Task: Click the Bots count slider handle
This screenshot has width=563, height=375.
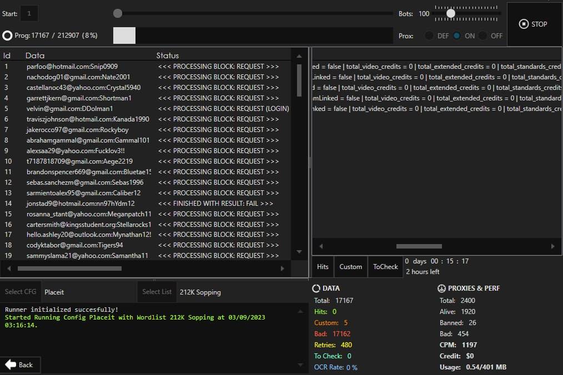Action: (x=451, y=13)
